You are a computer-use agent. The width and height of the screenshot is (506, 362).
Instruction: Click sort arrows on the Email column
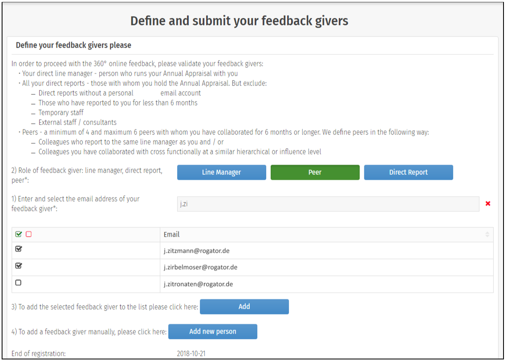487,235
